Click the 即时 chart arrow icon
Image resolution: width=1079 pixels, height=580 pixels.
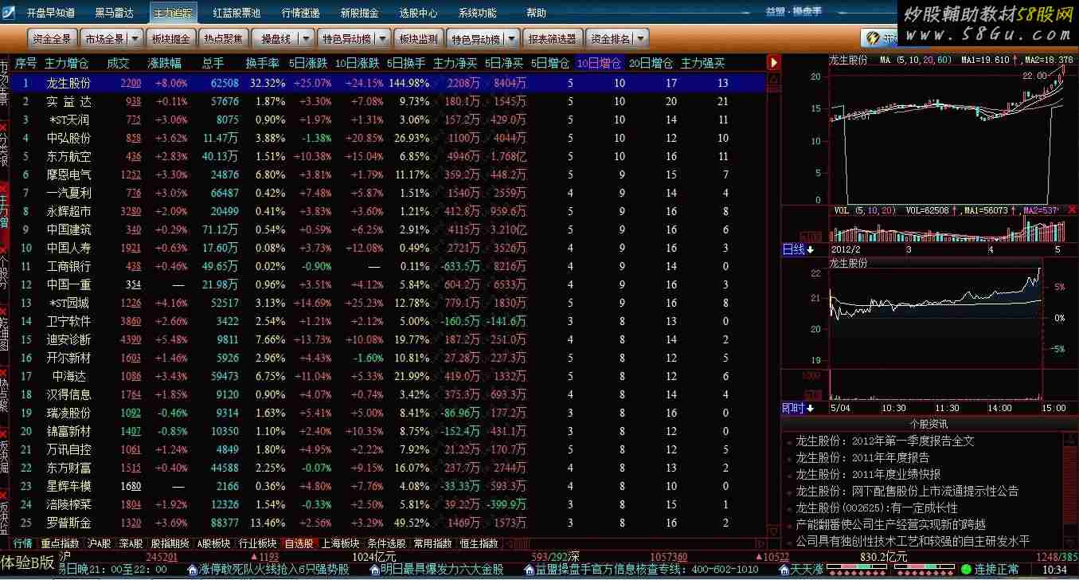811,408
